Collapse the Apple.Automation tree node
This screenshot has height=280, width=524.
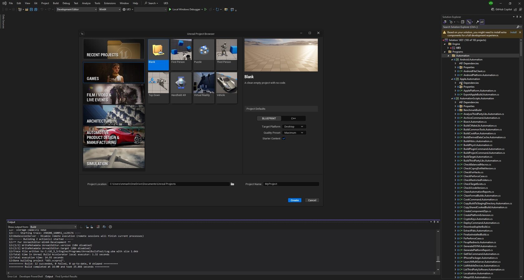coord(452,79)
